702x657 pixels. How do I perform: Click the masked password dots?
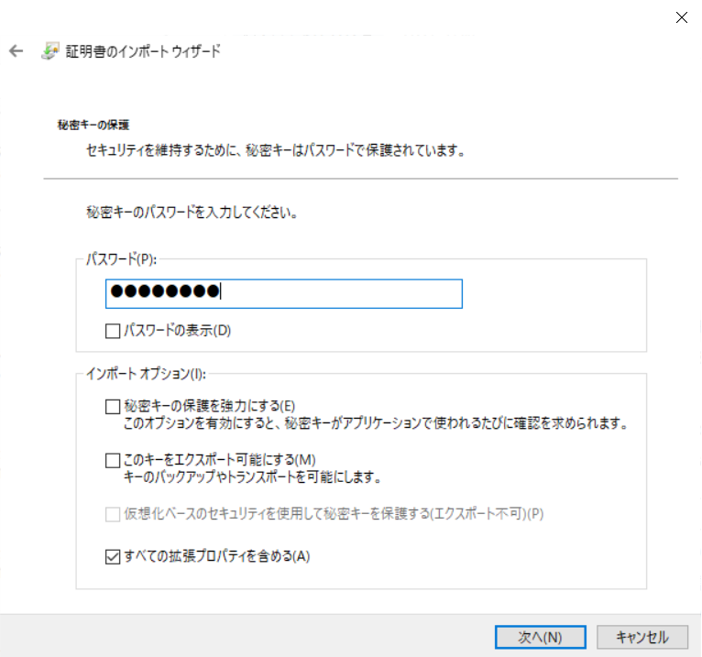(164, 293)
